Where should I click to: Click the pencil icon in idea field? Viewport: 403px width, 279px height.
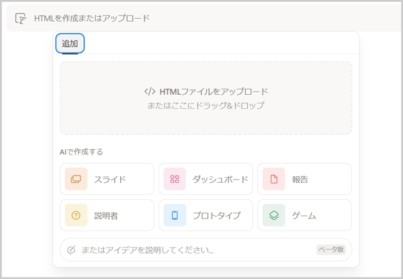[x=71, y=250]
